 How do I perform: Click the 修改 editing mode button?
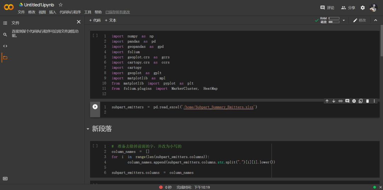pos(360,20)
